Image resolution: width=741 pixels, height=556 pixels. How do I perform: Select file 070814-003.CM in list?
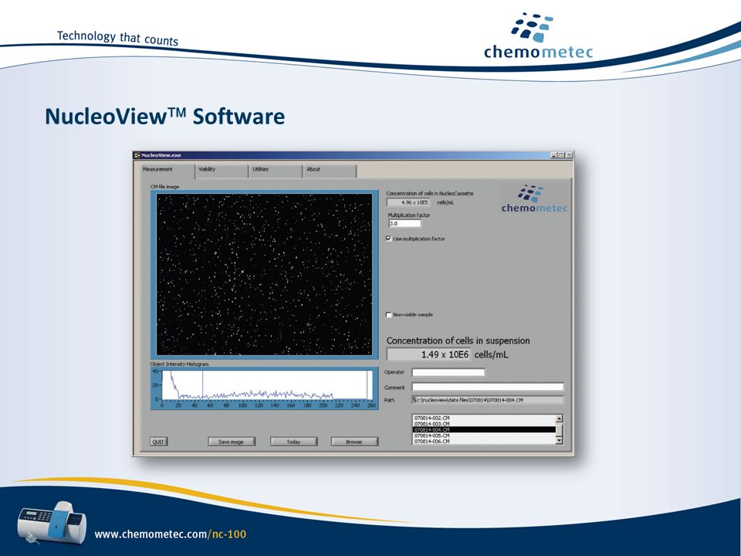click(x=484, y=424)
